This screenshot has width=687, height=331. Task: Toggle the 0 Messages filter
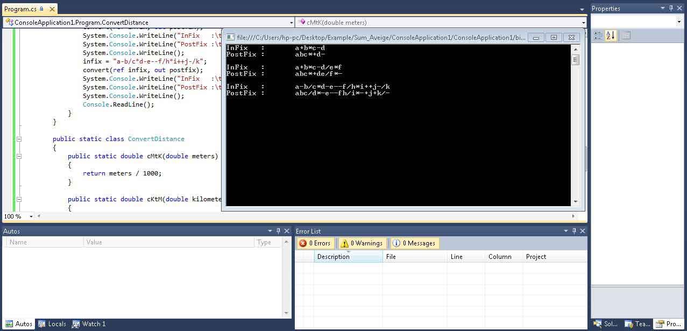[414, 243]
